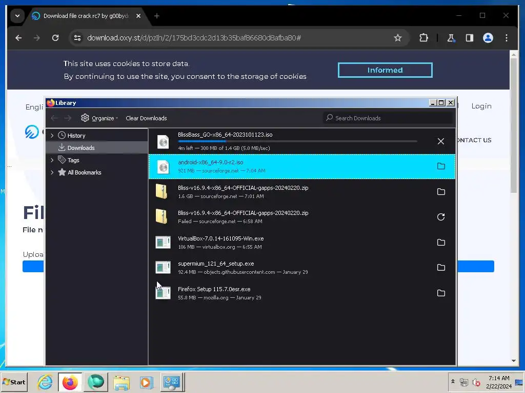Click the BlissBass ISO file icon
Image resolution: width=525 pixels, height=393 pixels.
[x=163, y=142]
